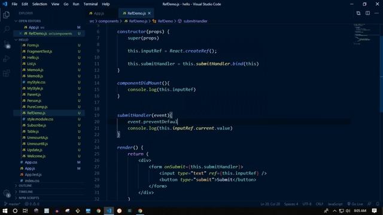Open Source Control view icon
This screenshot has width=383, height=215.
tap(7, 44)
